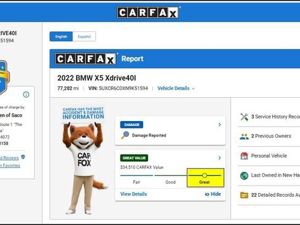Click the Great marker on value meter
This screenshot has width=300, height=225.
[205, 176]
